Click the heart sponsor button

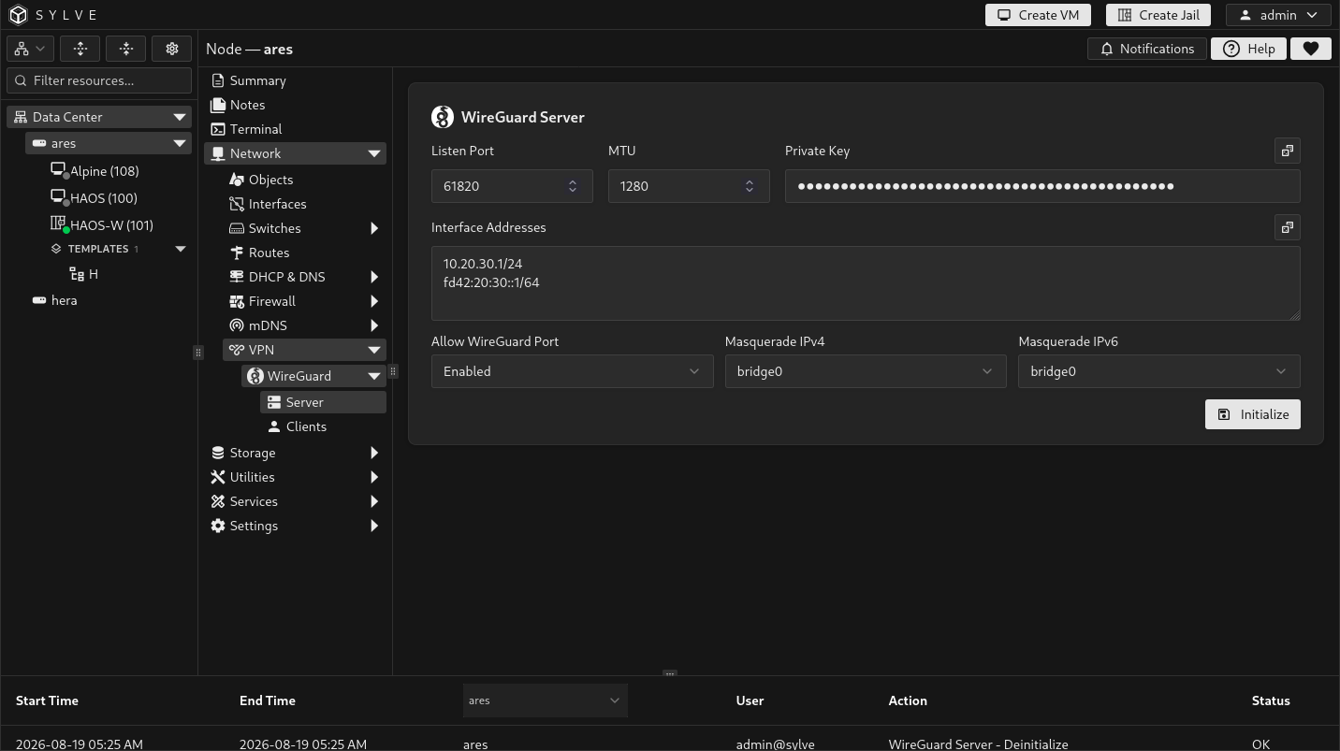1310,49
